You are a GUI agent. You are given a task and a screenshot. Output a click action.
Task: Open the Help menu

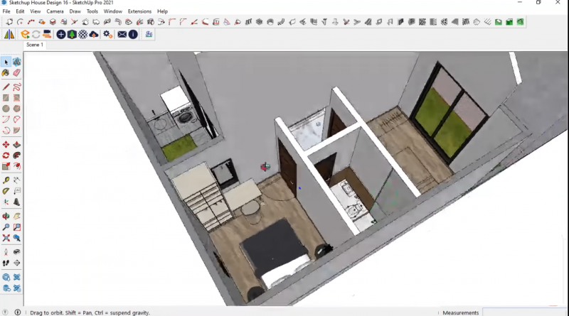[162, 11]
